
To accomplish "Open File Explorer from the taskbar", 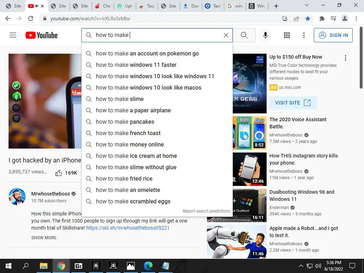I will point(43,266).
